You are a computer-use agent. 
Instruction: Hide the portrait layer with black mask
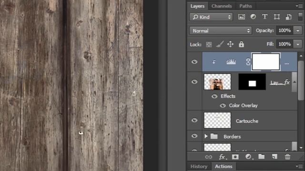(x=194, y=82)
